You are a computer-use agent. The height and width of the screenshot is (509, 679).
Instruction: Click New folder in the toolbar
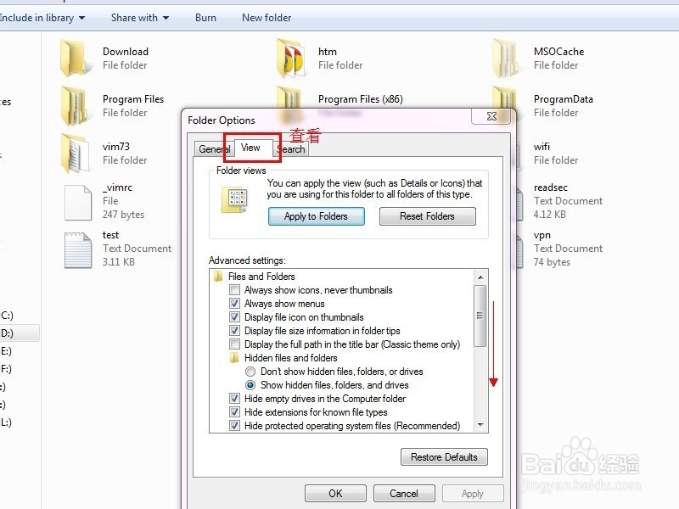point(267,18)
